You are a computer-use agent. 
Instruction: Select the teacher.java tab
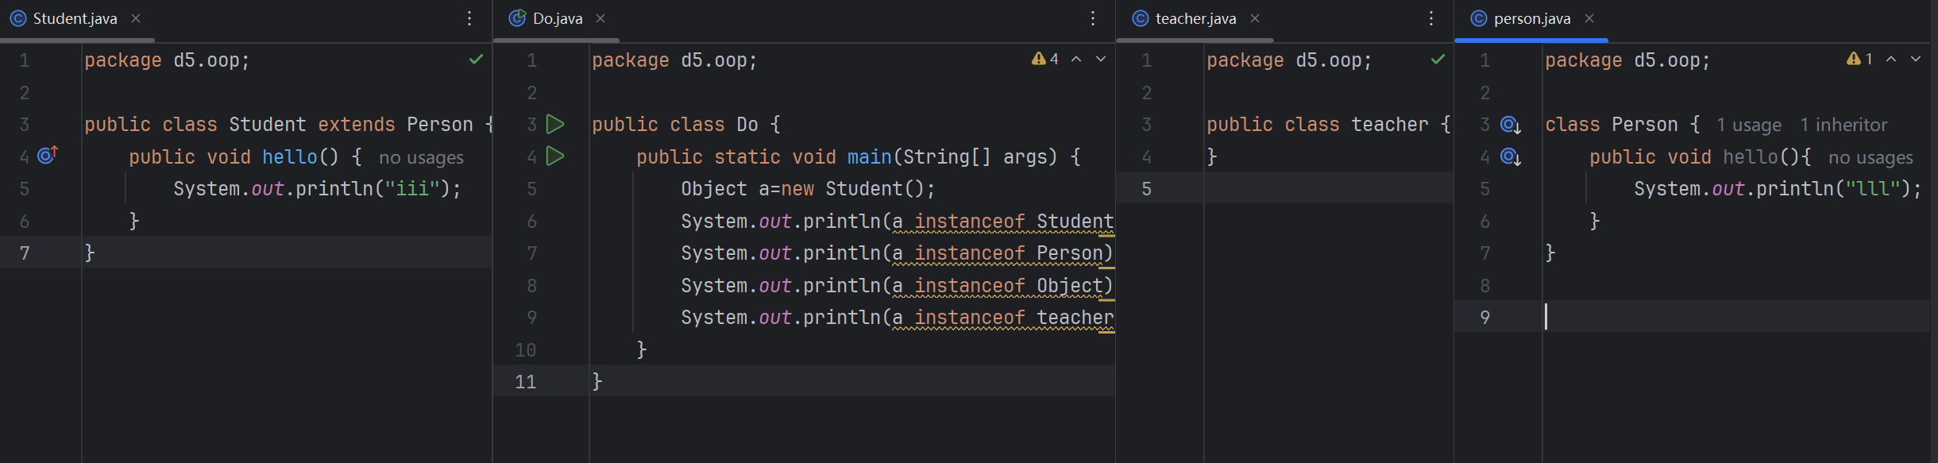pyautogui.click(x=1195, y=18)
